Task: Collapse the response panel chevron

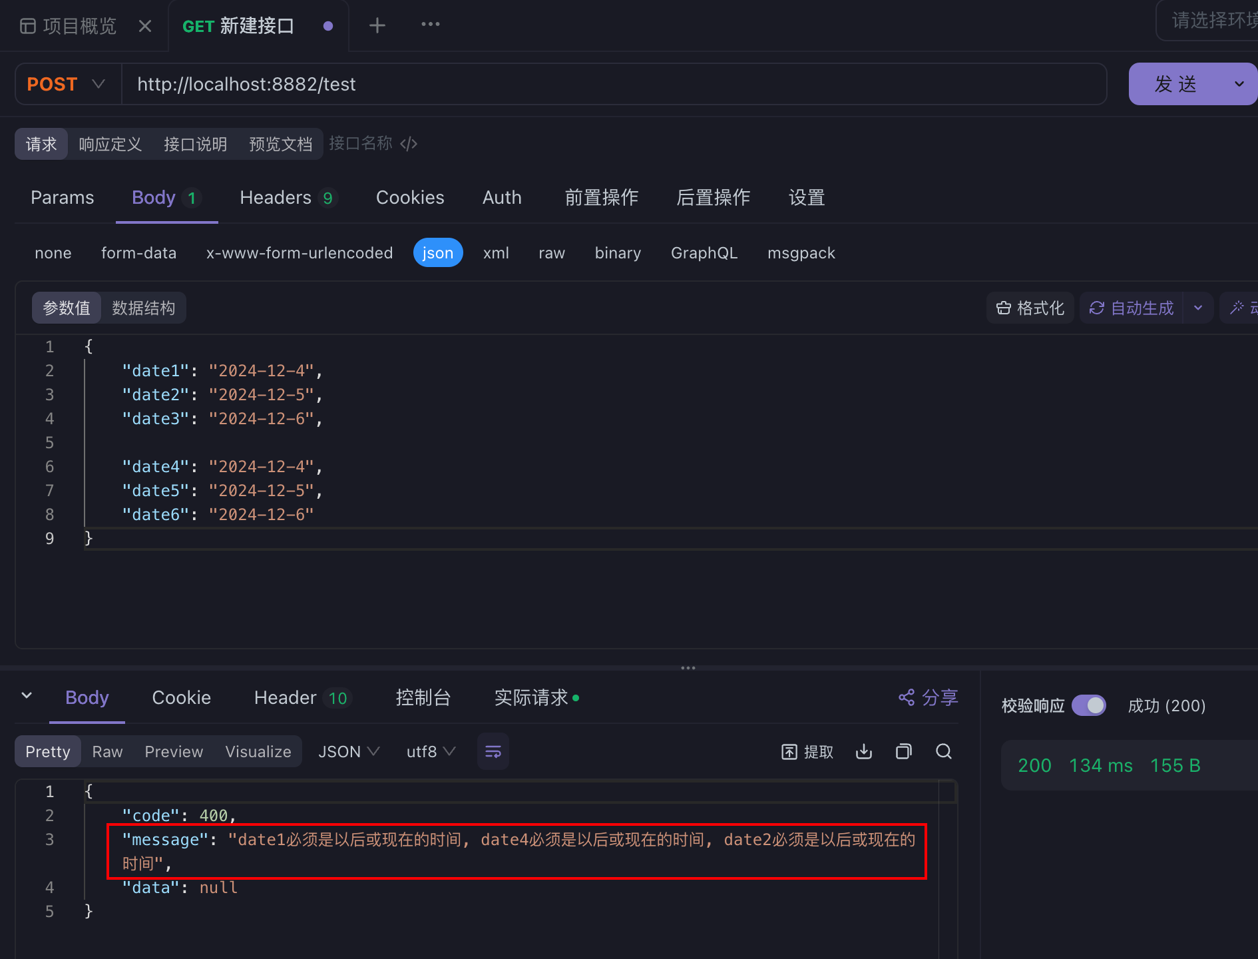Action: point(27,696)
